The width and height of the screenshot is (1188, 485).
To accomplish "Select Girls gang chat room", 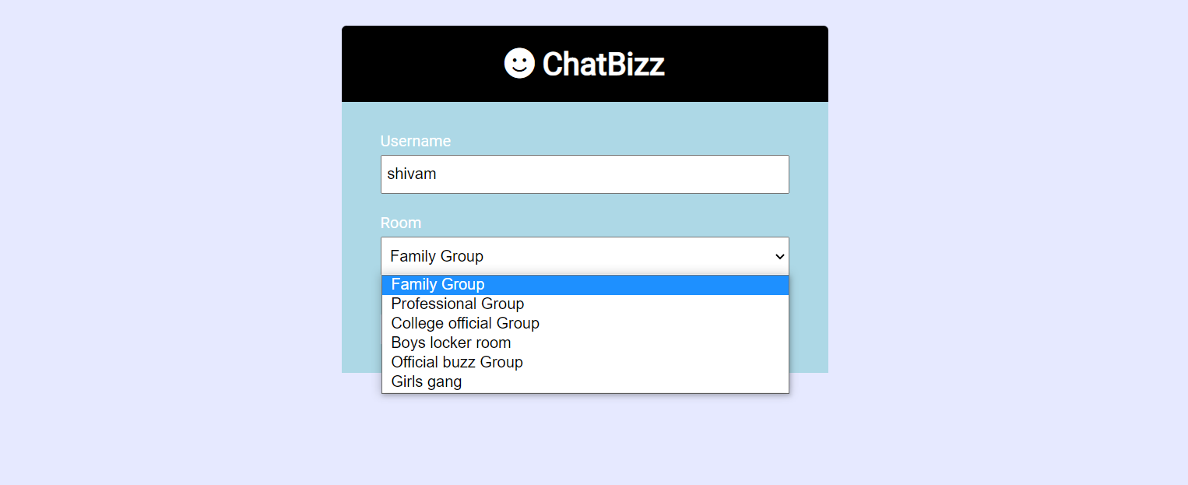I will pos(426,381).
